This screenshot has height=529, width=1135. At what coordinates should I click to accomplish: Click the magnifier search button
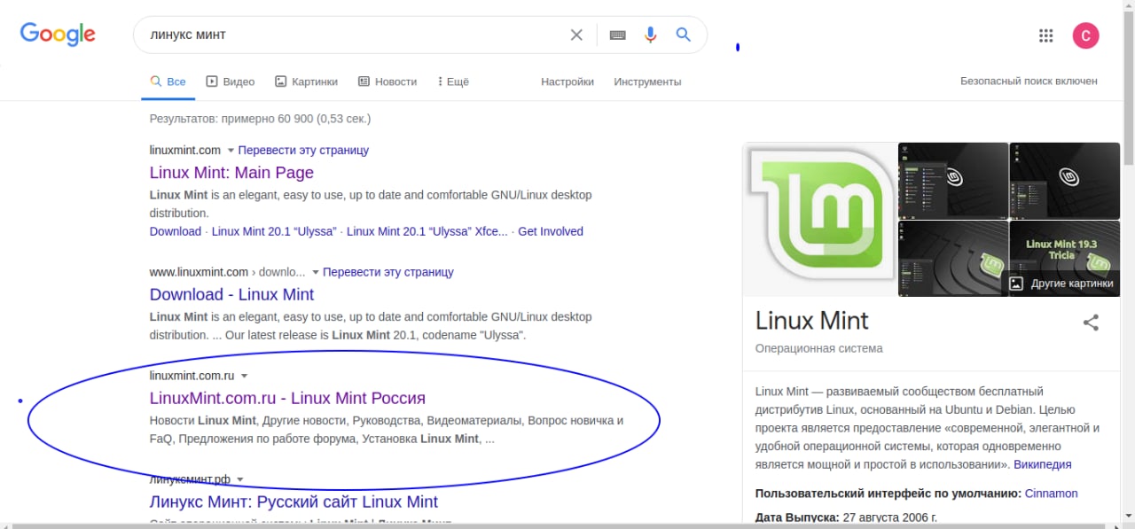point(683,35)
